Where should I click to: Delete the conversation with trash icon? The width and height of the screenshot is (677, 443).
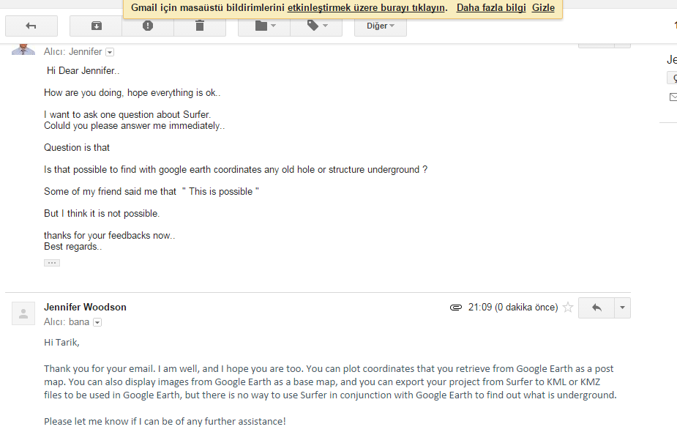pyautogui.click(x=200, y=26)
